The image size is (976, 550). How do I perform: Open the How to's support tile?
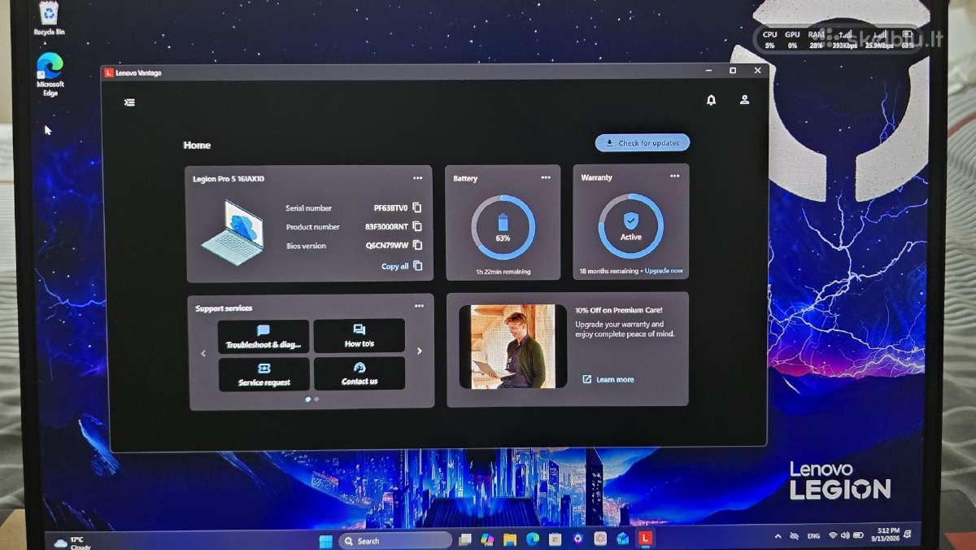tap(359, 335)
